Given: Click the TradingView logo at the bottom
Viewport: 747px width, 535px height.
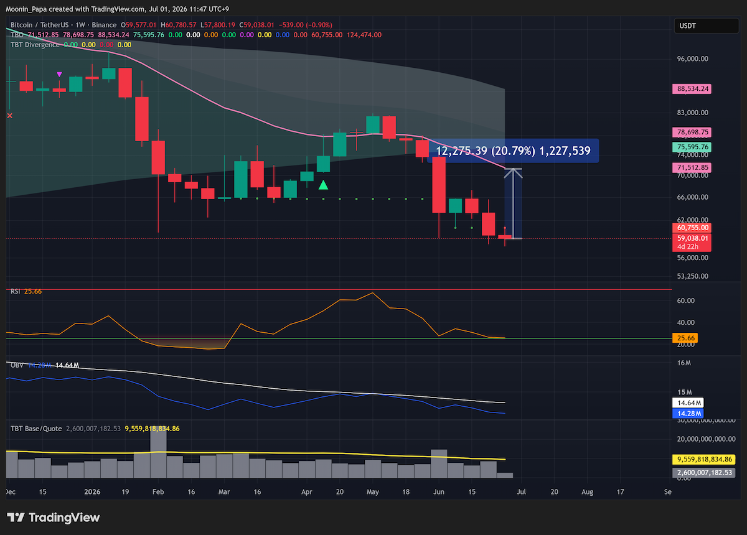Looking at the screenshot, I should pyautogui.click(x=54, y=518).
